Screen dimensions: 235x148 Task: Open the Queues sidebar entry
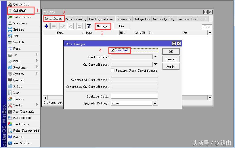[x=18, y=80]
